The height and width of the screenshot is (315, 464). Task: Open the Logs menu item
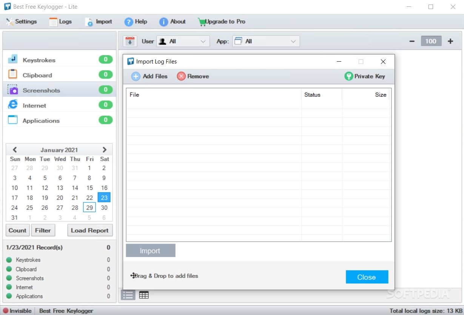(x=60, y=22)
